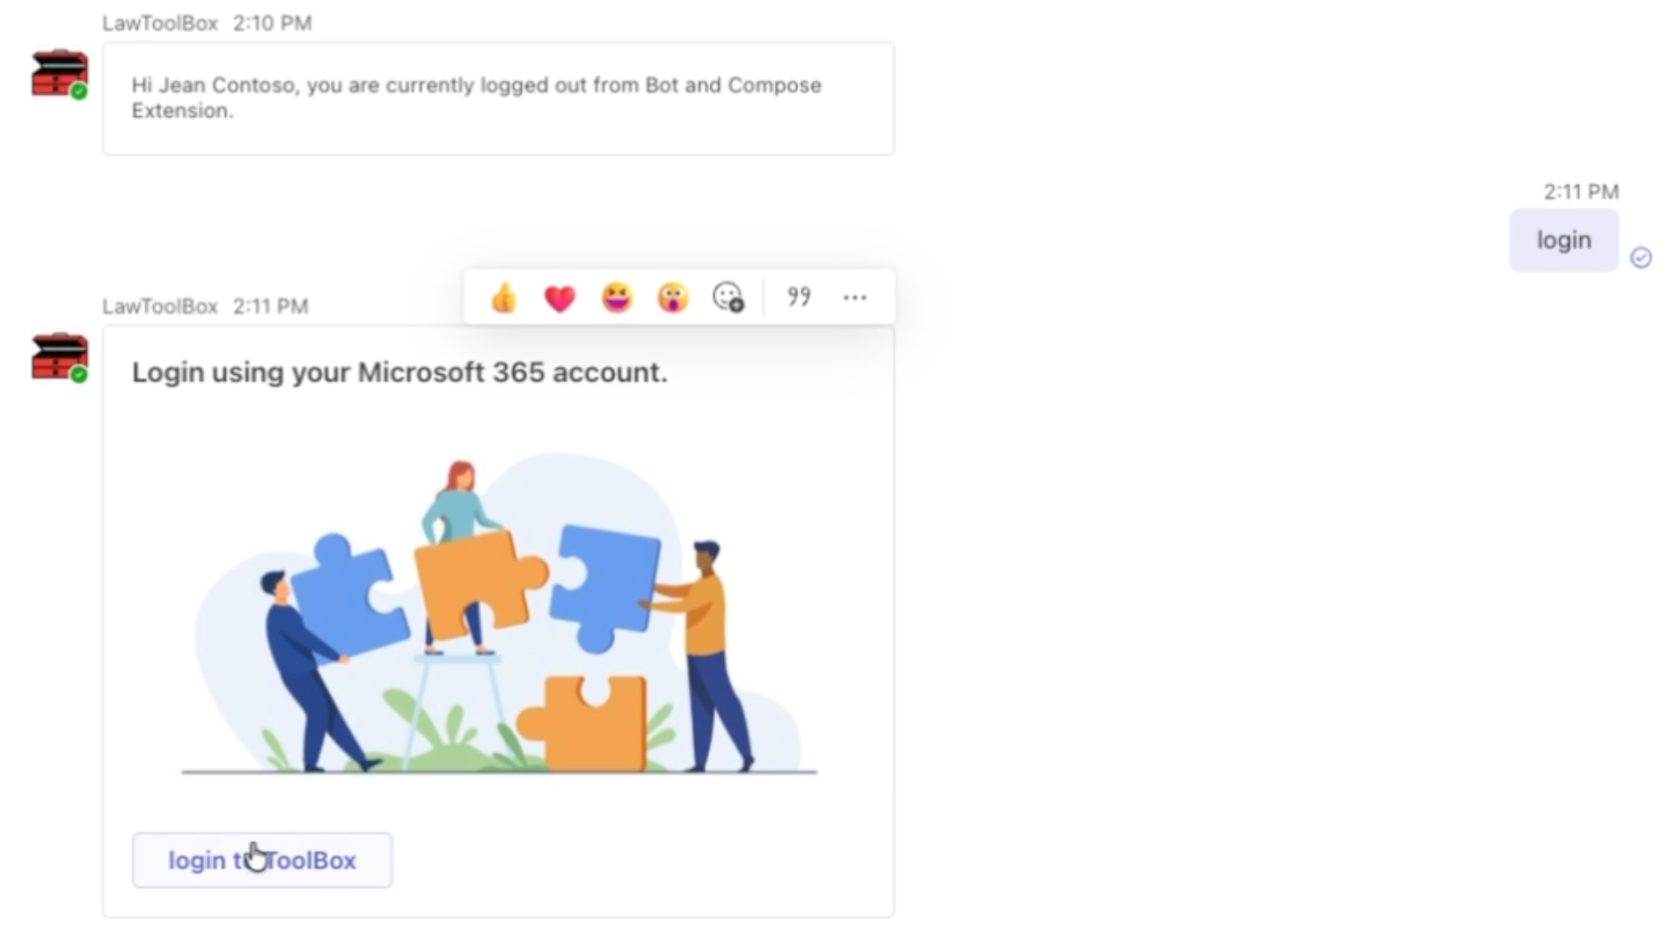The width and height of the screenshot is (1668, 938).
Task: Click the 'Login using your Microsoft 365 account' heading
Action: click(399, 372)
